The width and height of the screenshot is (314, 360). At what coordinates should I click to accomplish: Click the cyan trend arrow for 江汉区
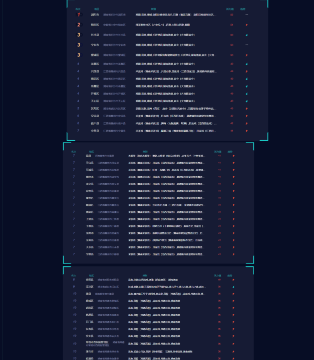click(233, 287)
